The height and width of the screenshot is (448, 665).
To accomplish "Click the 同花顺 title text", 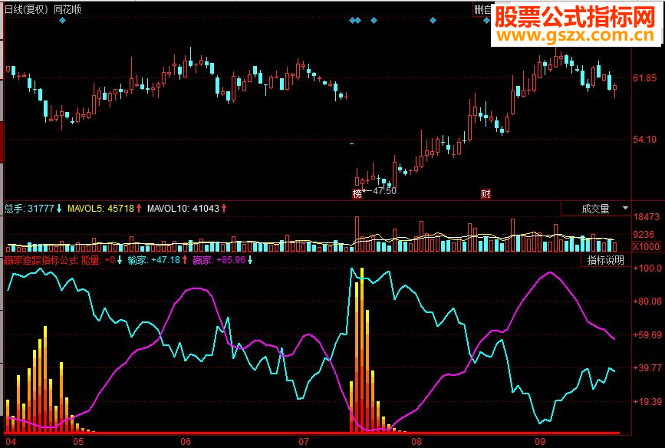I will tap(67, 9).
